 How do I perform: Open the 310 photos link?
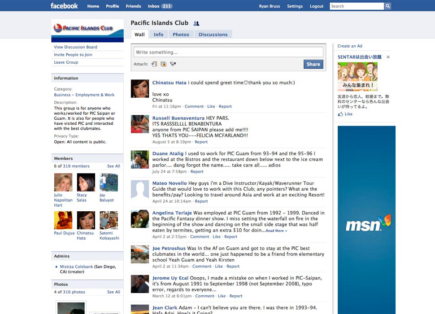74,292
